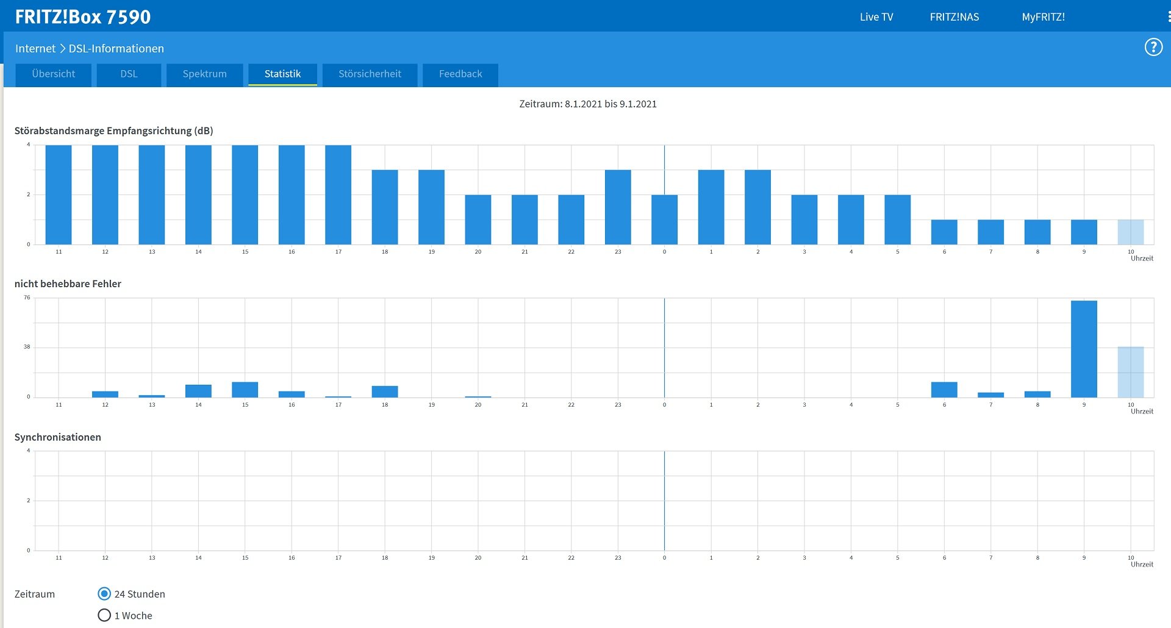Screen dimensions: 1171x628
Task: Click the 'DSL-Informationen' breadcrumb text
Action: tap(116, 48)
